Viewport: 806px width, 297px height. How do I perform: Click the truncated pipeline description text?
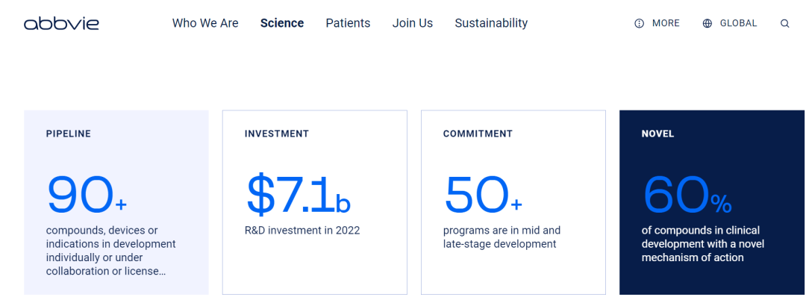coord(111,251)
